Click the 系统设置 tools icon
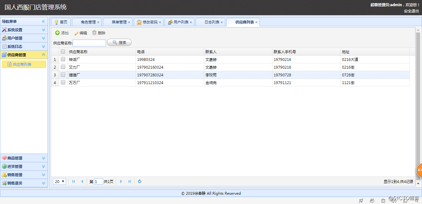The image size is (422, 204). pos(4,30)
